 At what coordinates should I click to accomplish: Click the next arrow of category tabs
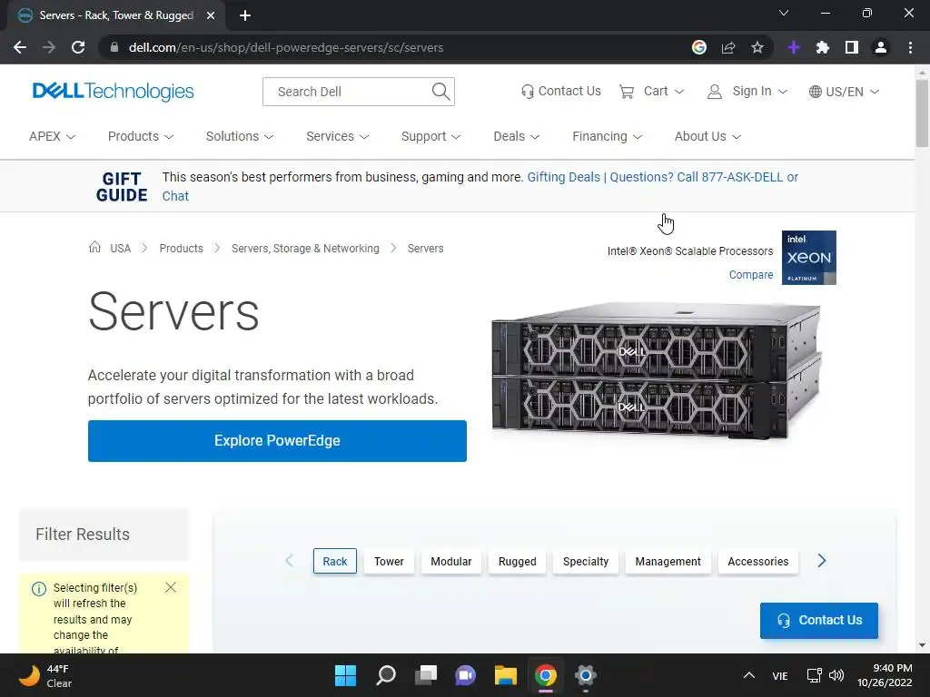tap(821, 561)
